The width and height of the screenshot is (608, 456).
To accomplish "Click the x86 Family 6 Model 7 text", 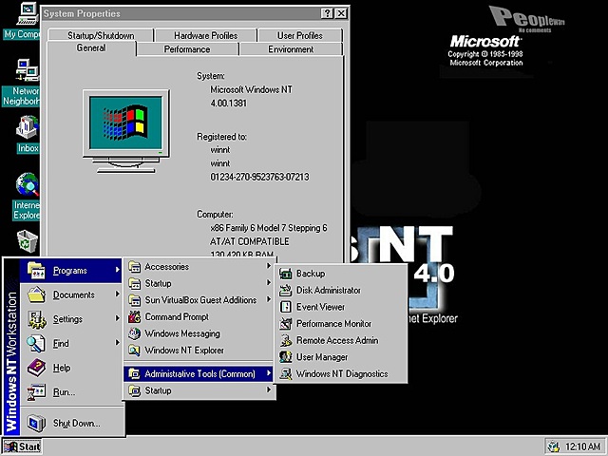I will click(269, 228).
